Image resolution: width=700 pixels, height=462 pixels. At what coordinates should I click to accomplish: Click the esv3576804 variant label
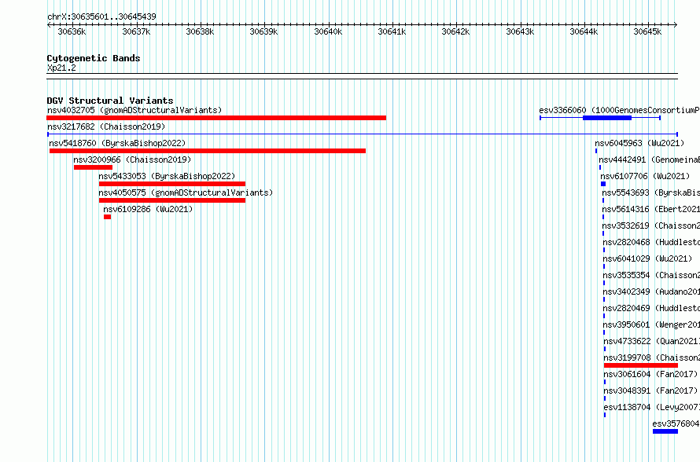[x=676, y=423]
